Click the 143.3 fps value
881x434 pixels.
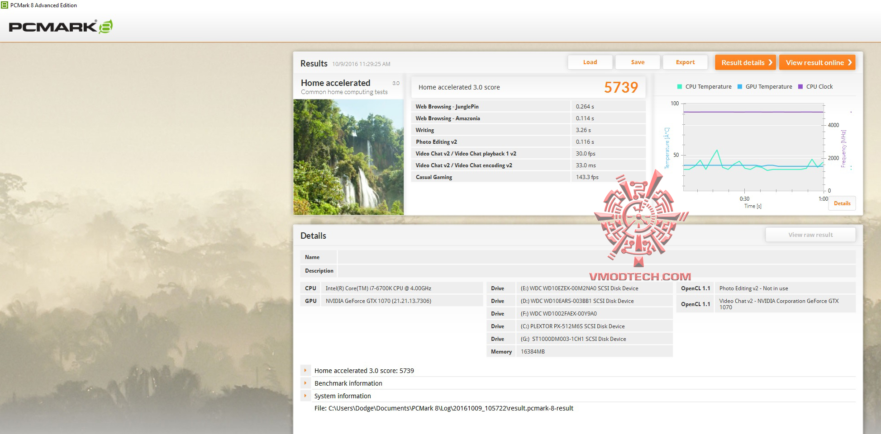coord(587,177)
